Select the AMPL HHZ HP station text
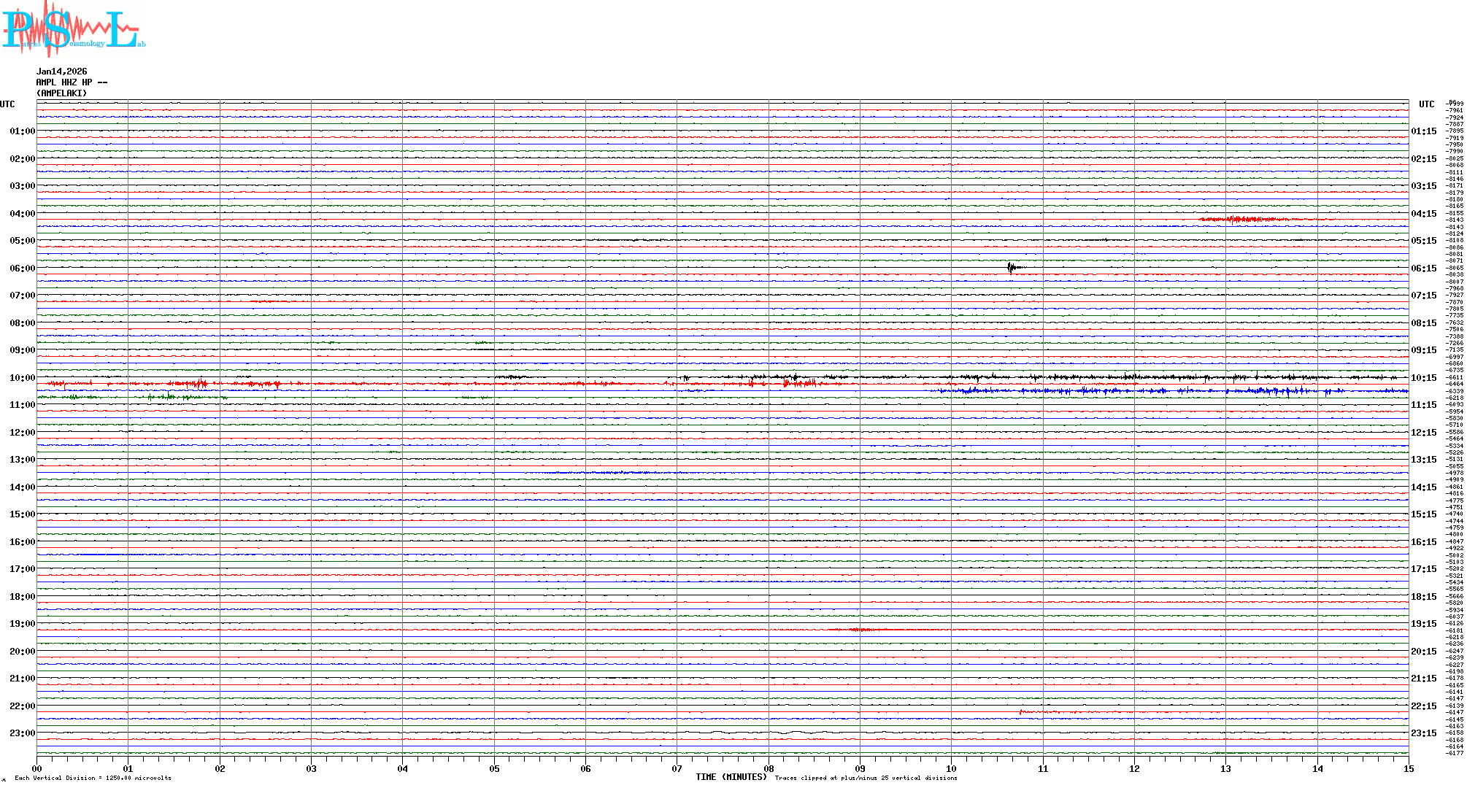 point(72,82)
